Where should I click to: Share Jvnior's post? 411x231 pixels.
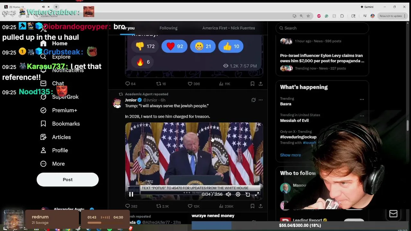click(260, 206)
